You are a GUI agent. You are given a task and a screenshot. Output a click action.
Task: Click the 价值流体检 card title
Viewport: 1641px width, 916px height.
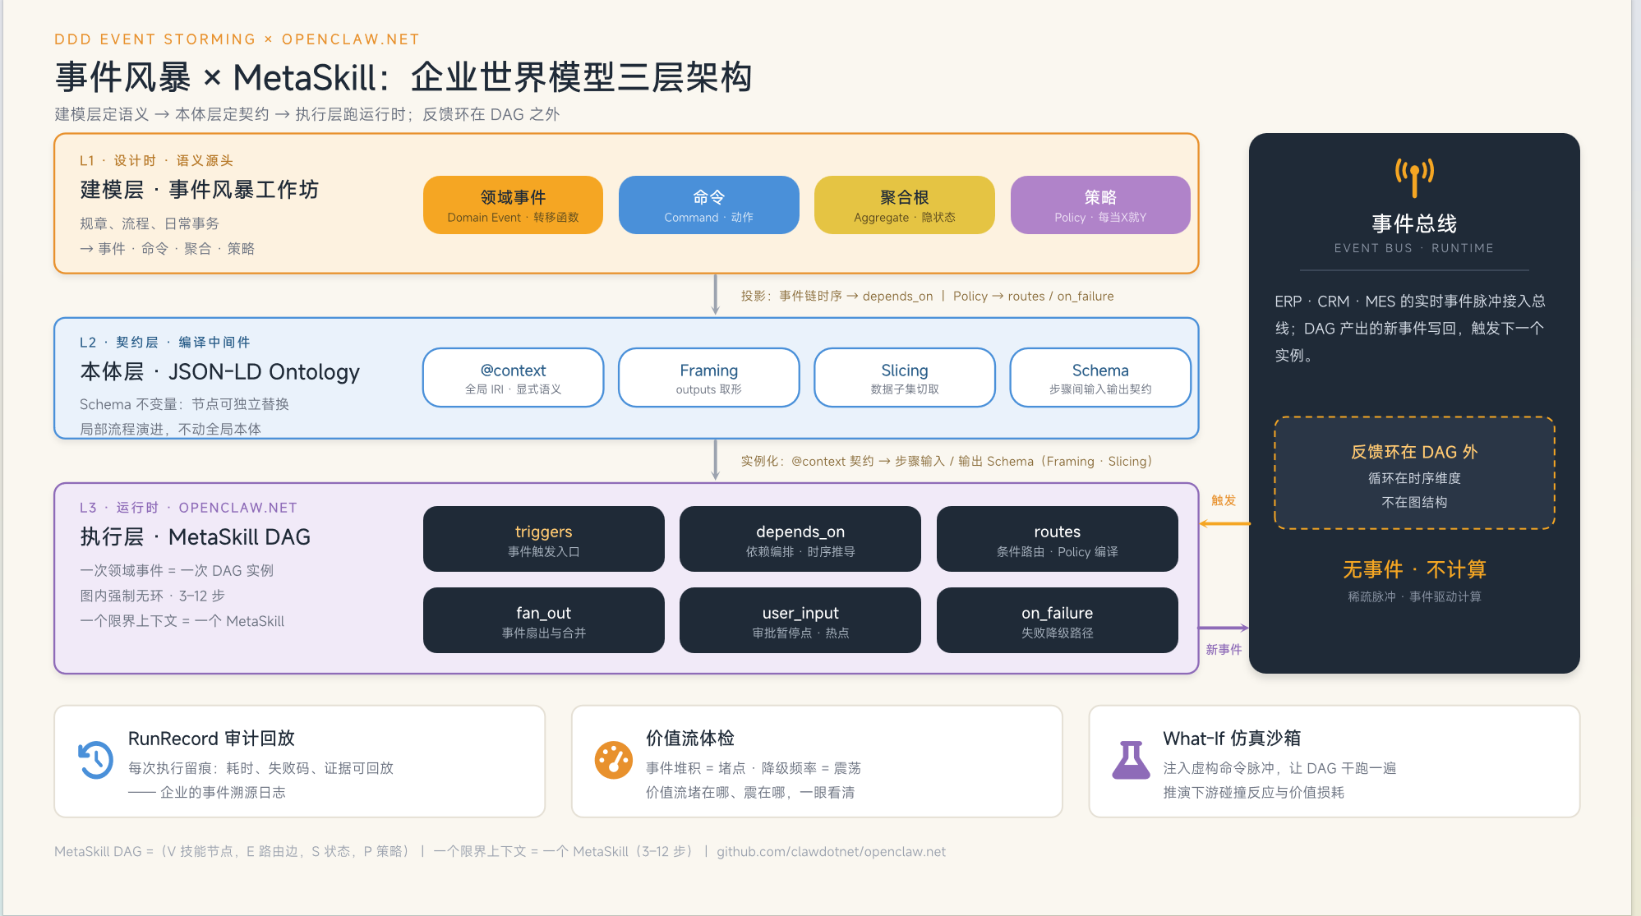(x=689, y=739)
